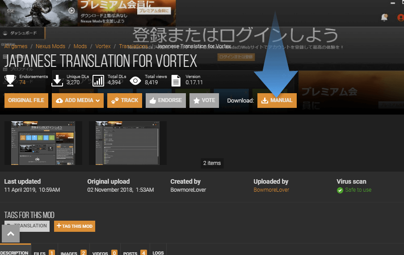Click the endorsements trophy icon

tap(10, 80)
